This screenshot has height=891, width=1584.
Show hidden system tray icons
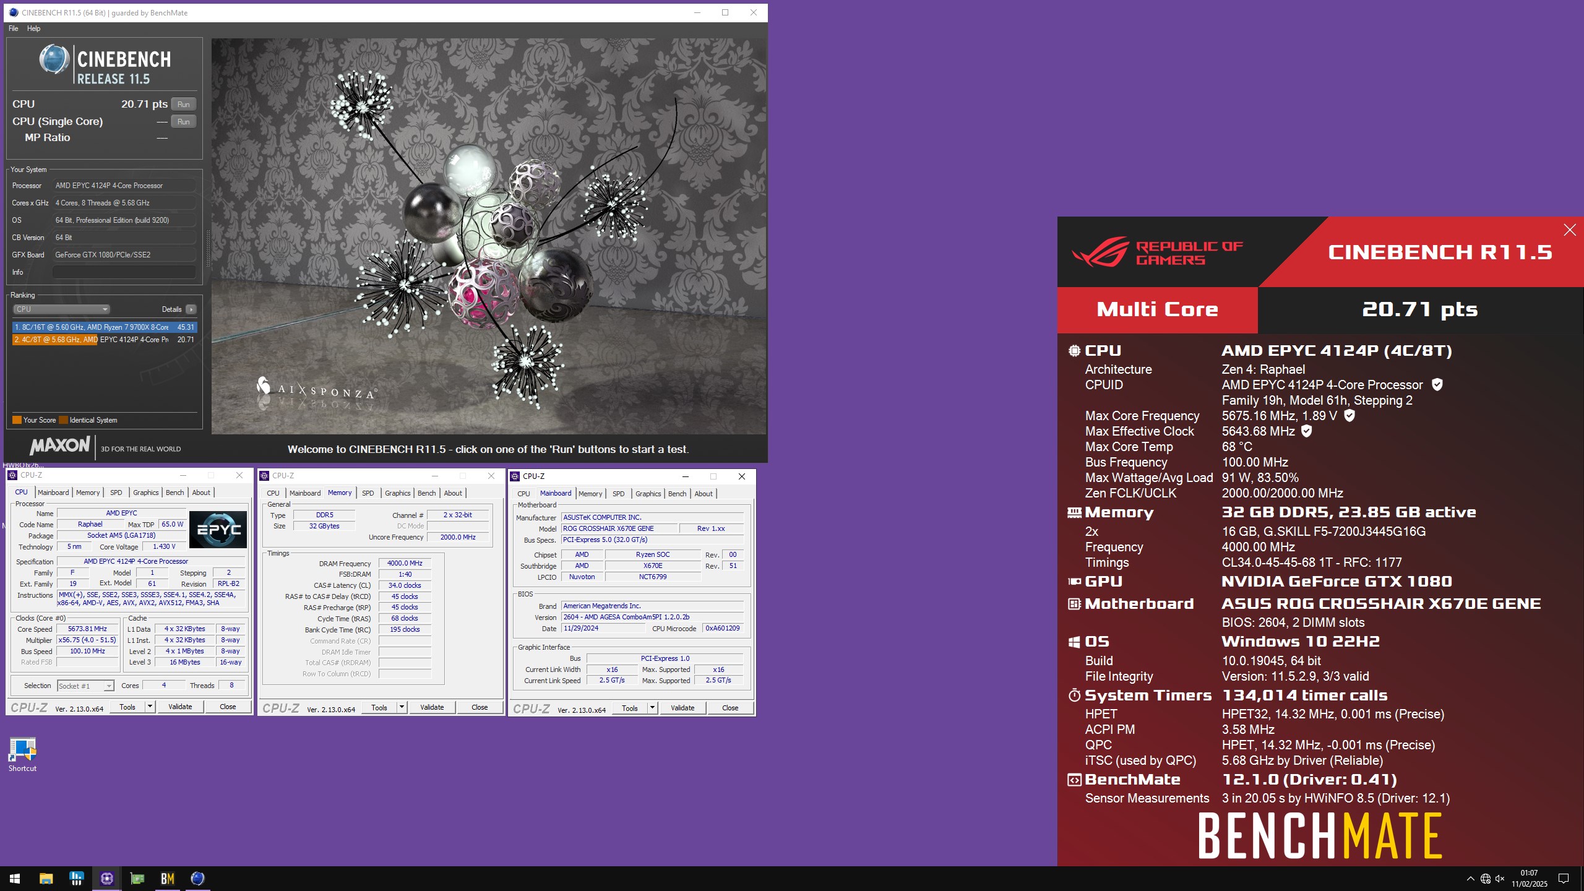[x=1470, y=879]
